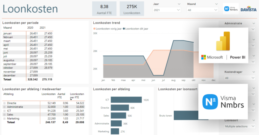Expand the Directie row
The height and width of the screenshot is (135, 259).
pyautogui.click(x=4, y=103)
